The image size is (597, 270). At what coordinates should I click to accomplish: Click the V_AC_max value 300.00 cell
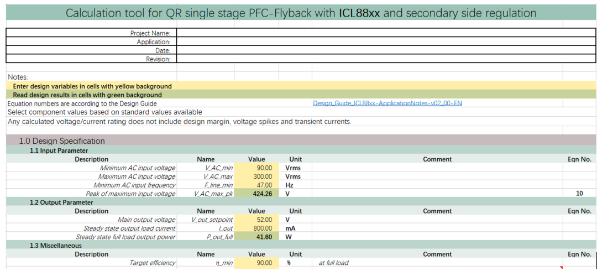[256, 176]
